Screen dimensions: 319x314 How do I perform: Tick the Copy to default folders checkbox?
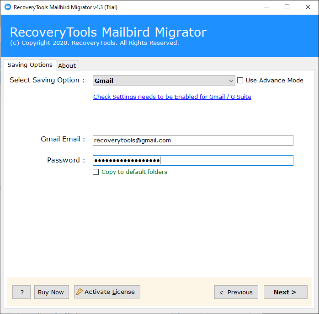[x=96, y=172]
